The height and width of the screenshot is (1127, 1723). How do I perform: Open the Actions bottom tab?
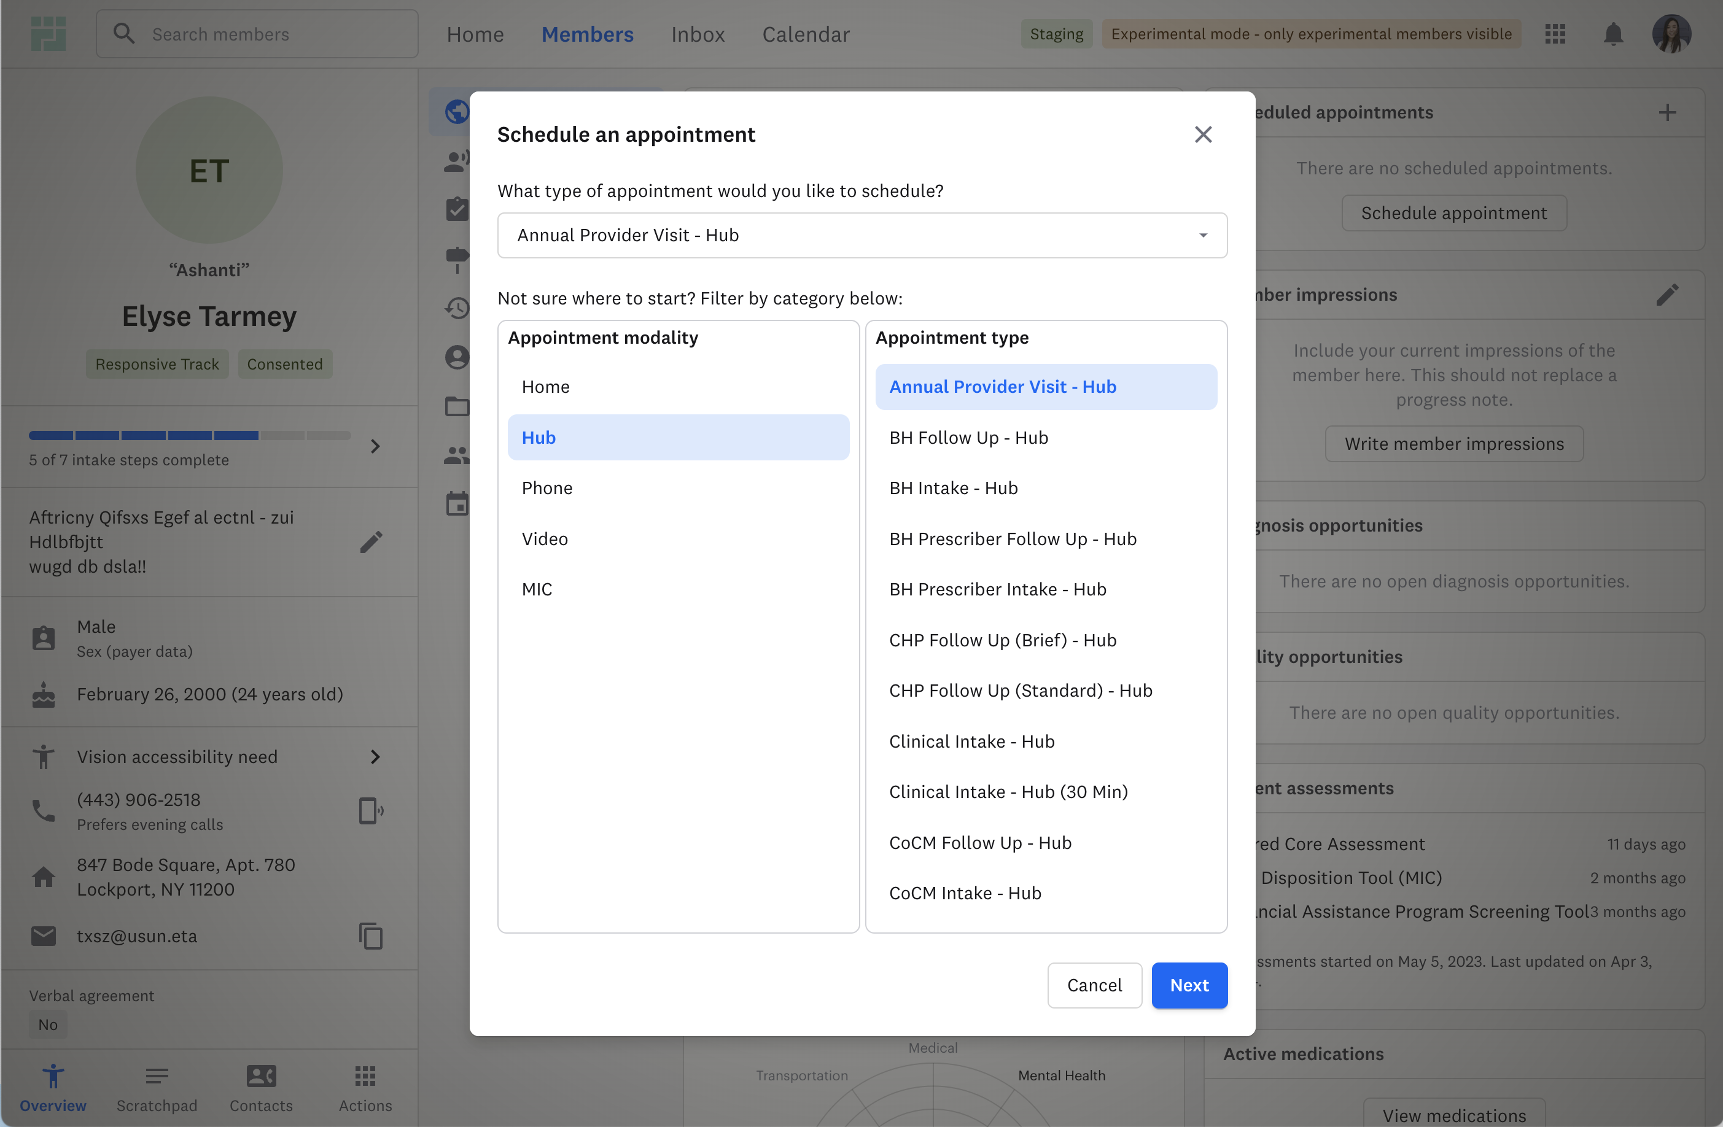[x=365, y=1088]
